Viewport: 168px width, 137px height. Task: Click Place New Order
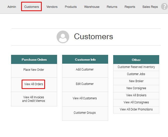pyautogui.click(x=34, y=70)
